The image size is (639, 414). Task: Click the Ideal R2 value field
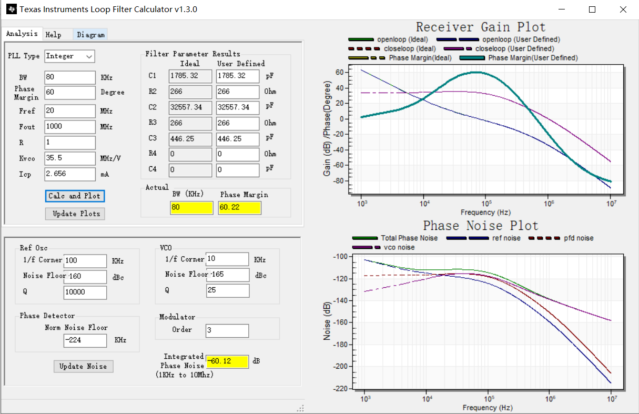tap(190, 92)
